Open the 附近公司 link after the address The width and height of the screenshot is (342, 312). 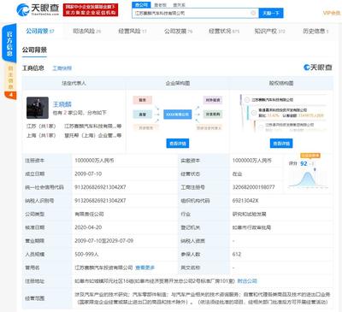coord(247,281)
